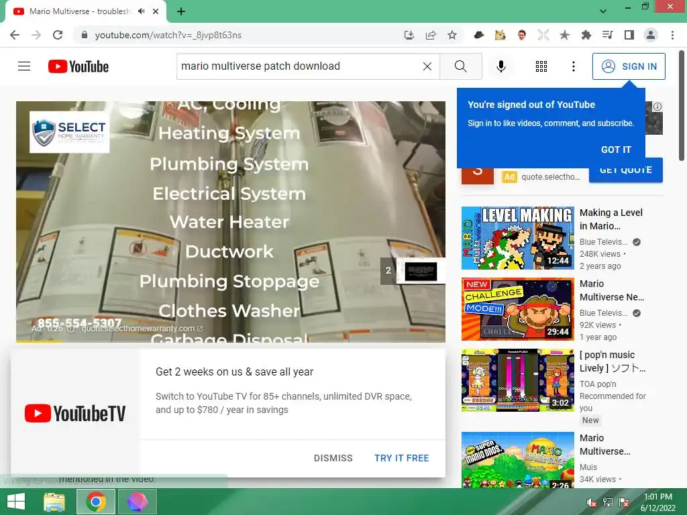
Task: Click the ad video progress bar
Action: coord(231,341)
